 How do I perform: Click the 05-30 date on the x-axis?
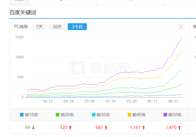click(131, 101)
